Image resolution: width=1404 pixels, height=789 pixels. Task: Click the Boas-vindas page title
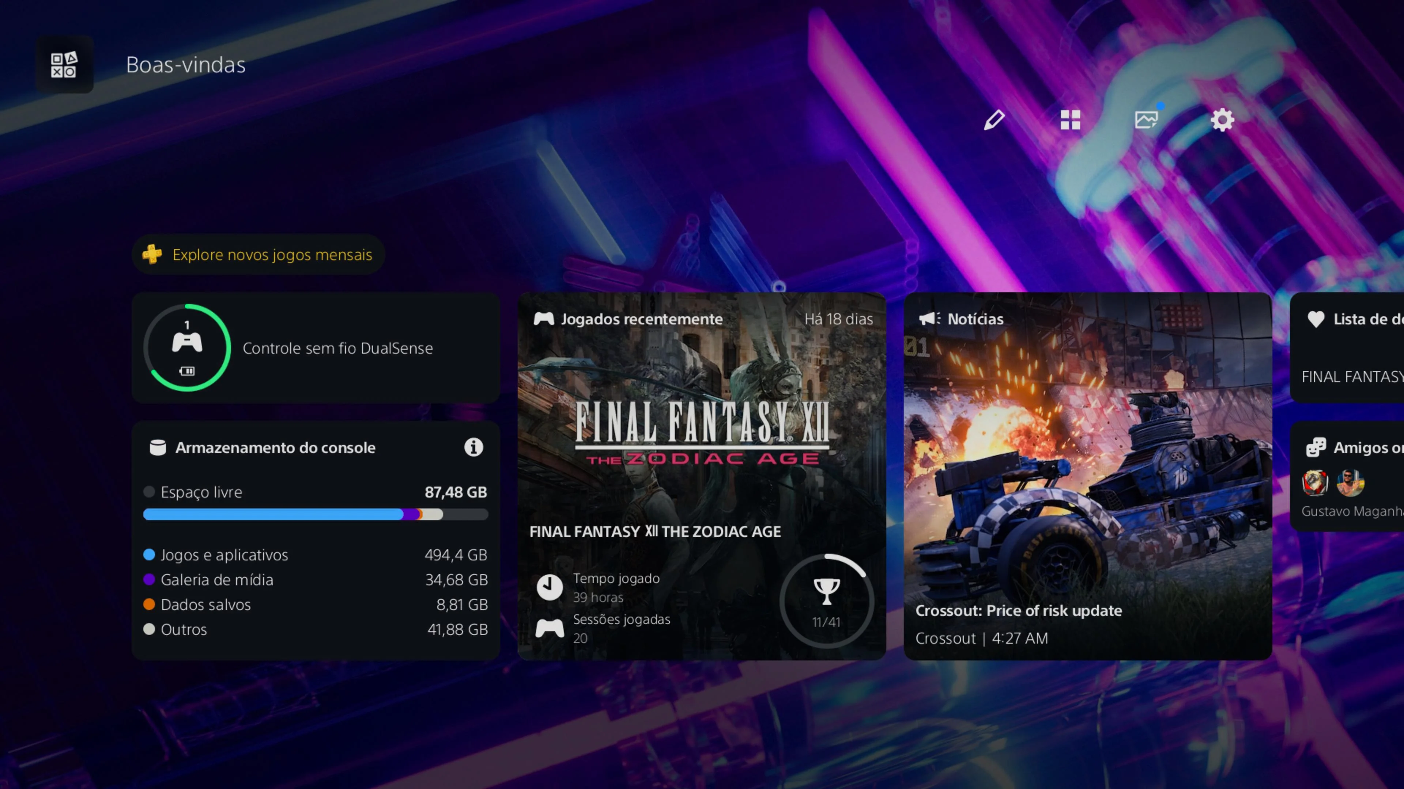point(186,65)
